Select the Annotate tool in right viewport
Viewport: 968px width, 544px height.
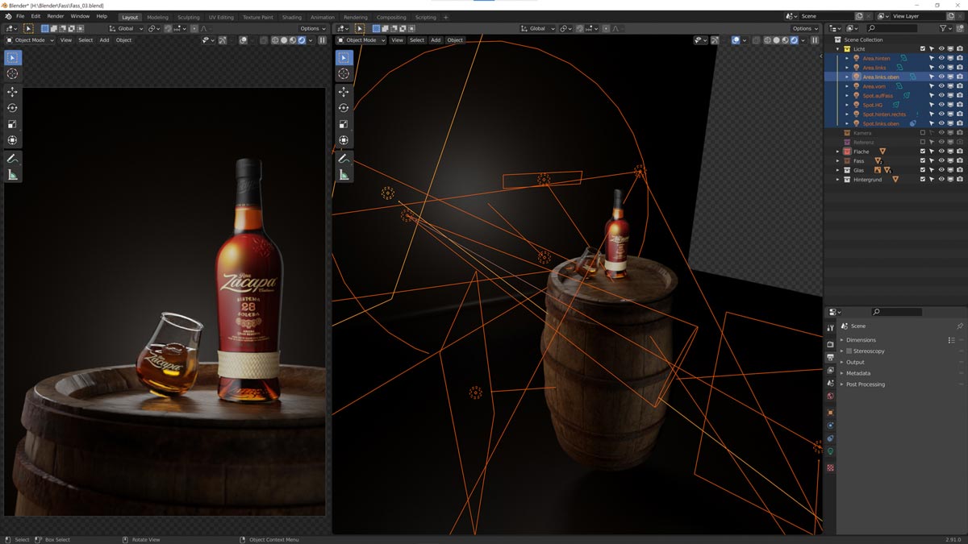[x=344, y=159]
